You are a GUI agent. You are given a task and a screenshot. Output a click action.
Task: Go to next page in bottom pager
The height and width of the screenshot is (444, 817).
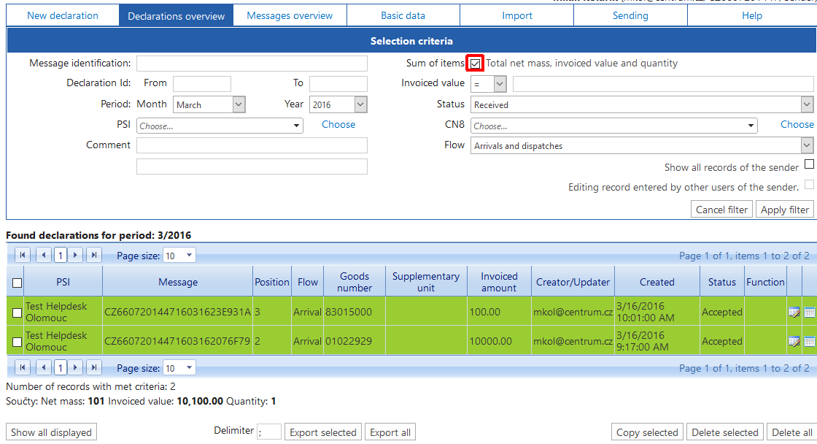pyautogui.click(x=76, y=367)
